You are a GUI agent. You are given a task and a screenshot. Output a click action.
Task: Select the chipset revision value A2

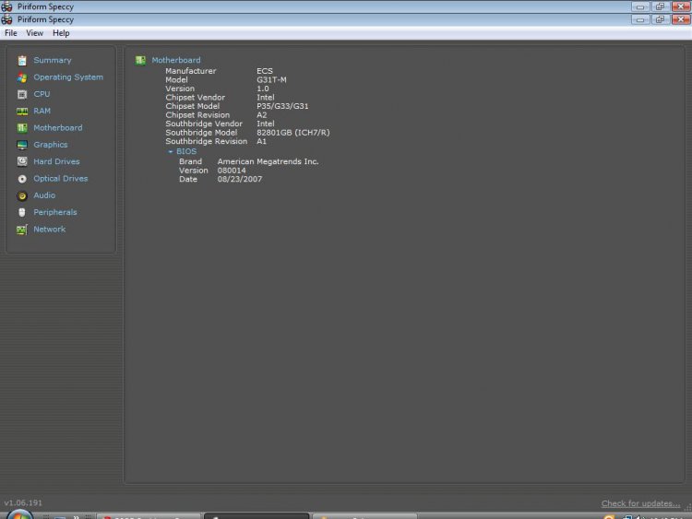(262, 115)
